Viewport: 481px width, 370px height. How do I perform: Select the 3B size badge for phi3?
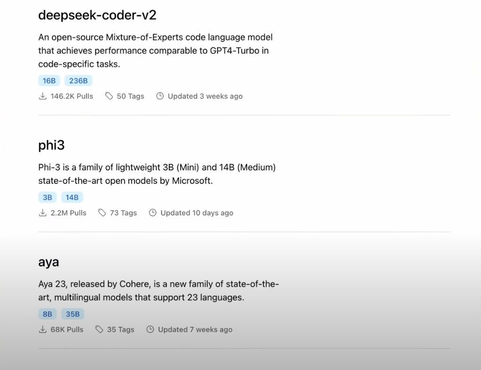(x=48, y=197)
